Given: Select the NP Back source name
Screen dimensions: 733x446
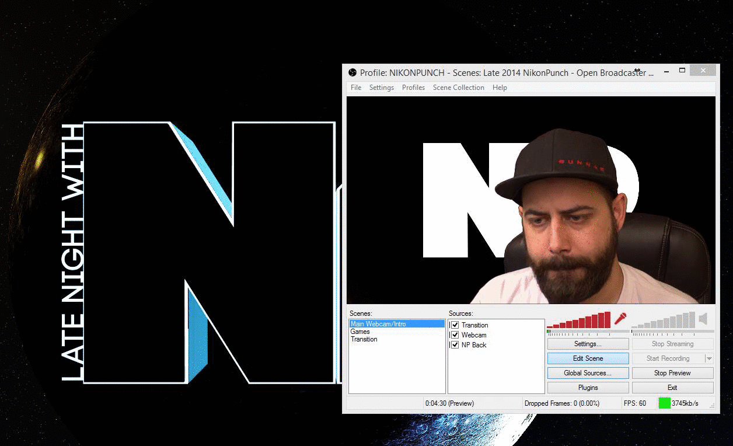Looking at the screenshot, I should coord(474,345).
